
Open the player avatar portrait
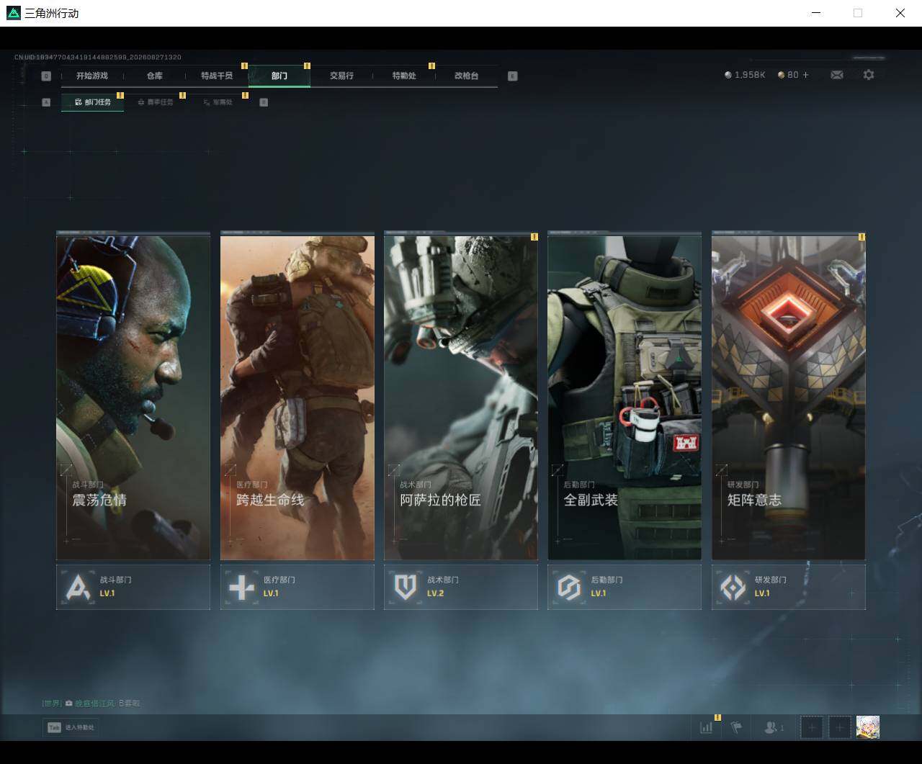click(x=868, y=727)
